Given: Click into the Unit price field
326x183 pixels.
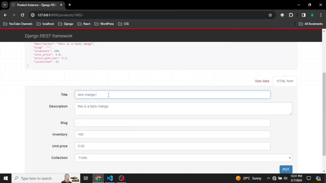Looking at the screenshot, I should coord(172,146).
